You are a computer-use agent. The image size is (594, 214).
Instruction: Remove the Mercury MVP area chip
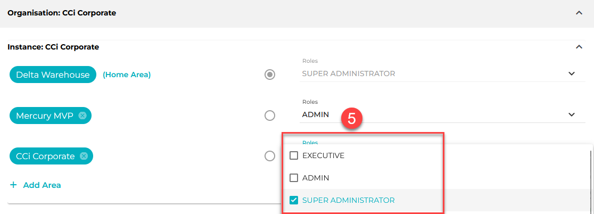coord(82,116)
